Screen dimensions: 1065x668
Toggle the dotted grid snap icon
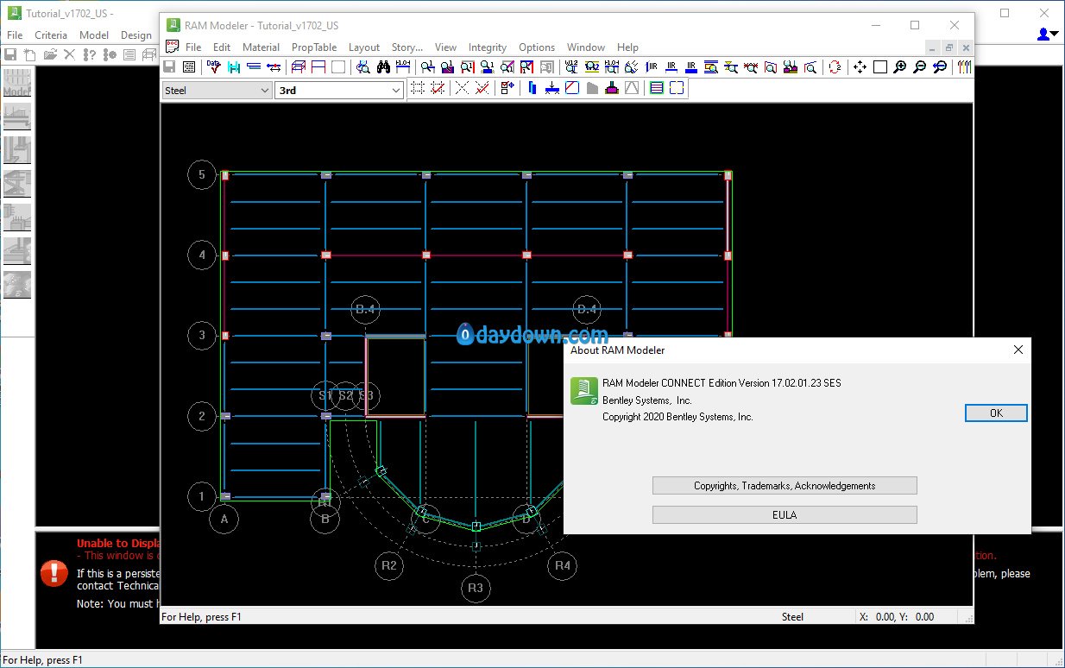click(418, 88)
